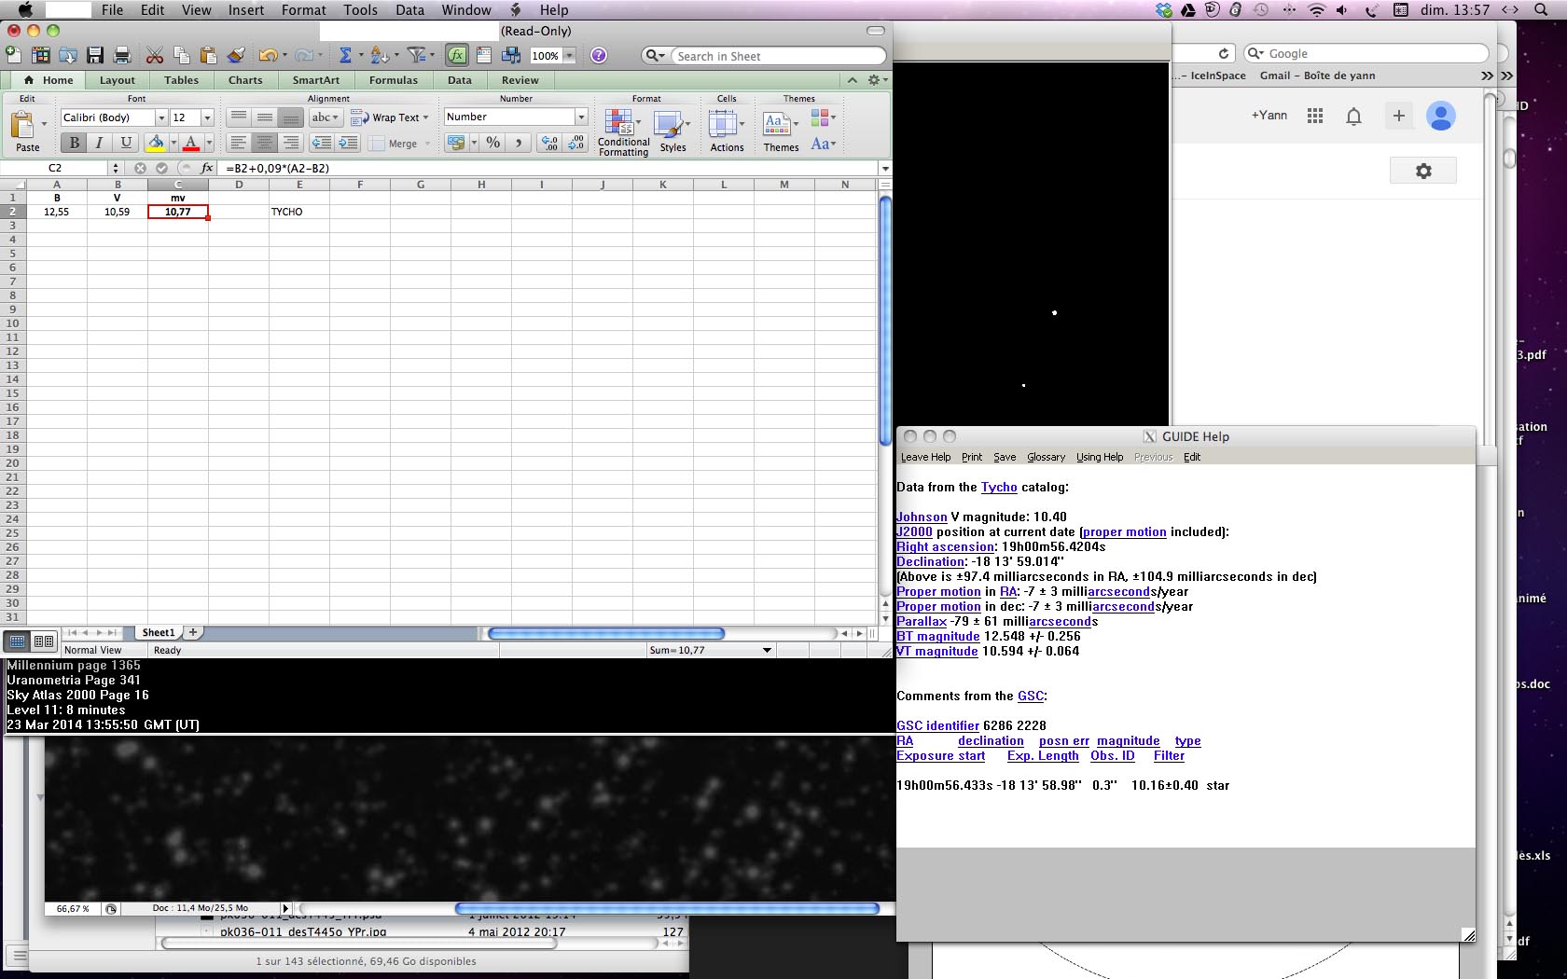Open the Themes gallery
Screen dimensions: 1567x979
tap(781, 131)
